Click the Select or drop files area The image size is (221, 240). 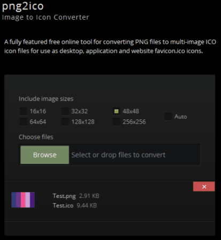[x=135, y=155]
